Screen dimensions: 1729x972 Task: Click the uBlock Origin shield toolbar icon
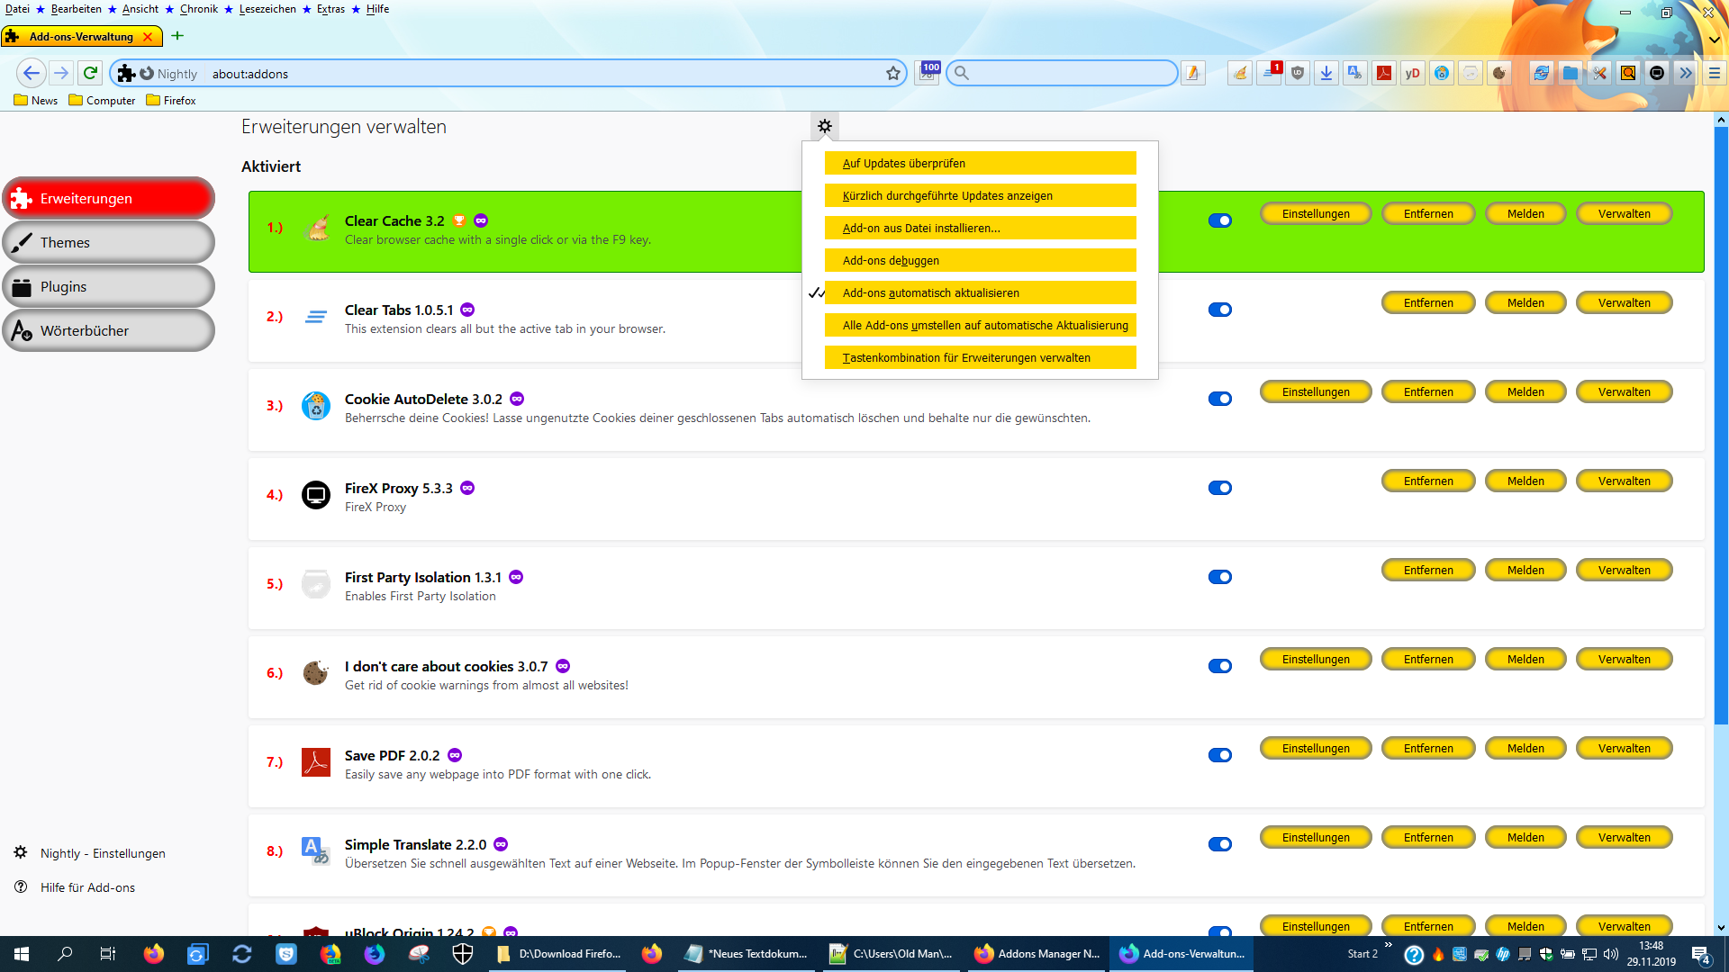coord(1298,74)
